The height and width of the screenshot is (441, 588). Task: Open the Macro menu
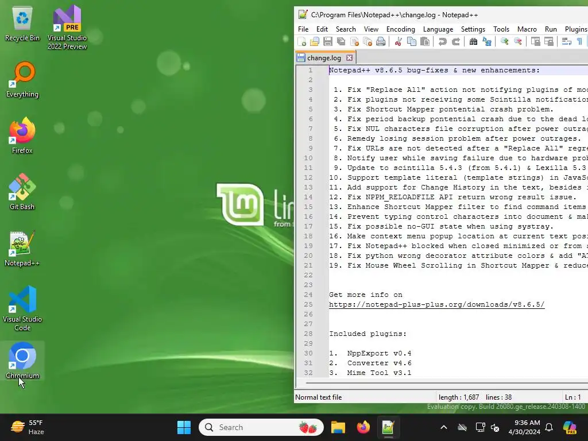(x=527, y=29)
